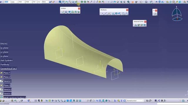This screenshot has width=188, height=105.
Task: Select the Line tool in Wireframe toolbar
Action: [x=105, y=13]
